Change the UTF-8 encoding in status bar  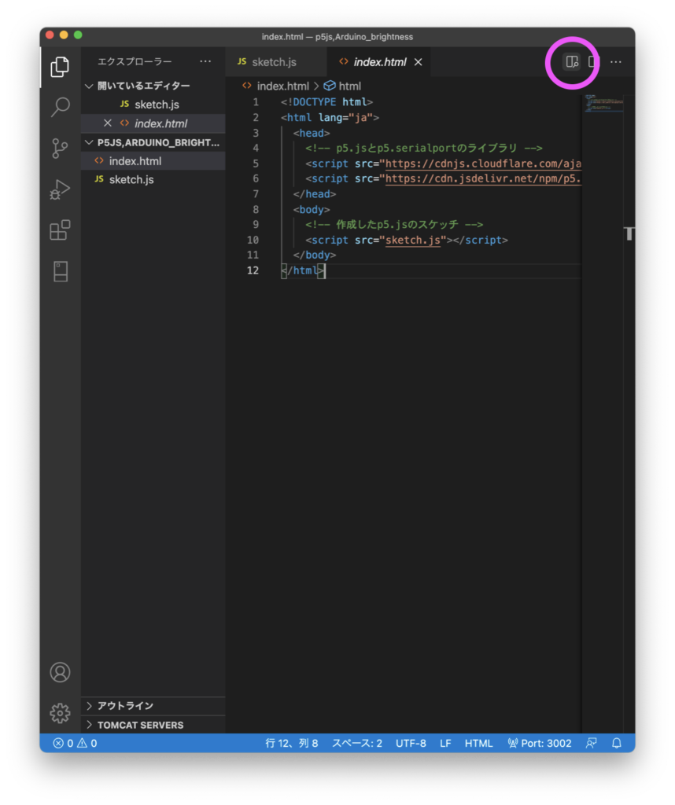pyautogui.click(x=411, y=742)
